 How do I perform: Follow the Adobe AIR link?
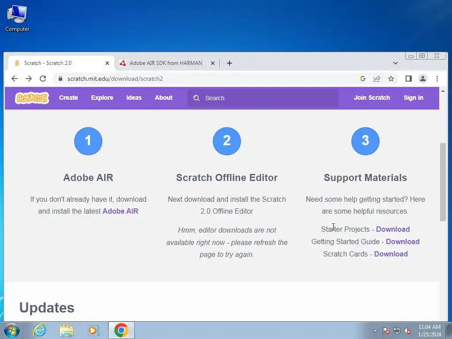point(121,211)
